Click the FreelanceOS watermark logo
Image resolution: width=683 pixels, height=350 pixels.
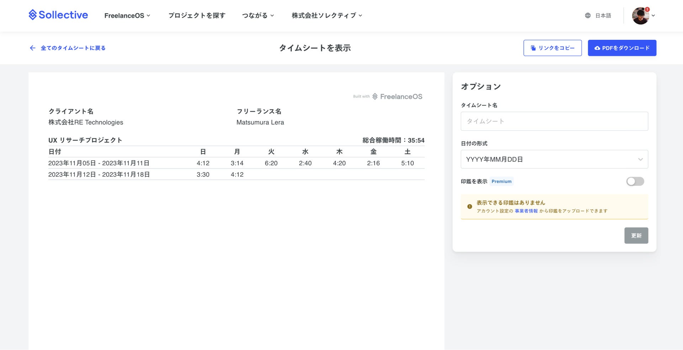click(397, 97)
